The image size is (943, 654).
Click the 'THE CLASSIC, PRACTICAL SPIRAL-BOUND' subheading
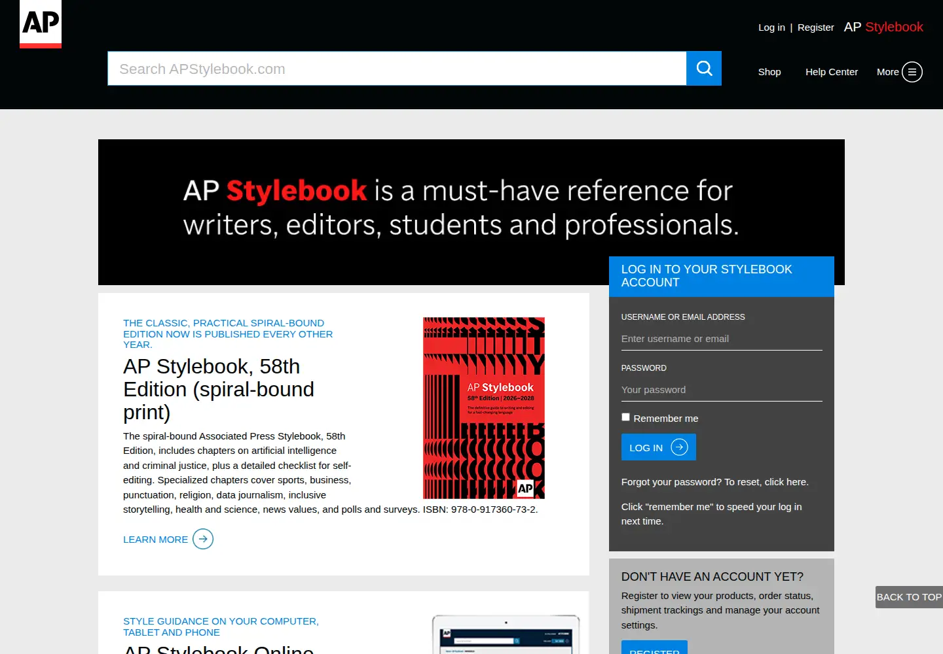click(228, 334)
